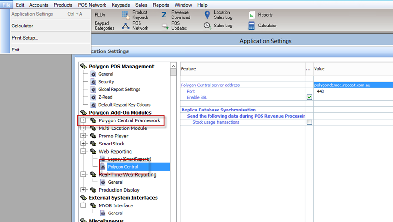The image size is (393, 222).
Task: Click the Multi-Location Module icon
Action: (93, 128)
